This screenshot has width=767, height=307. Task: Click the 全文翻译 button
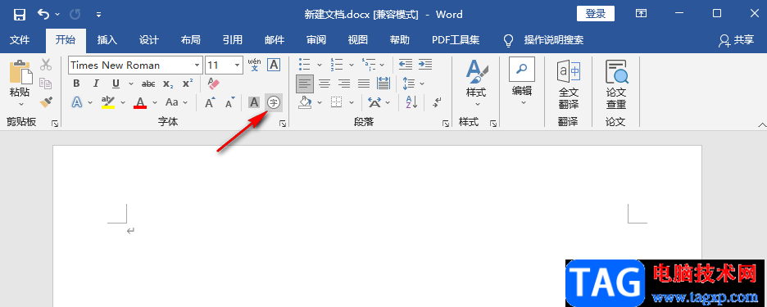click(x=569, y=84)
